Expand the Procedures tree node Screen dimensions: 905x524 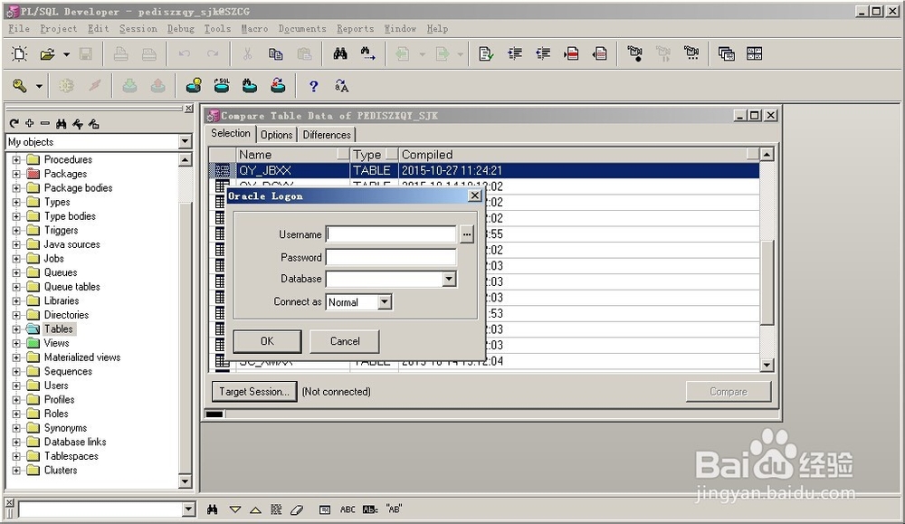16,160
